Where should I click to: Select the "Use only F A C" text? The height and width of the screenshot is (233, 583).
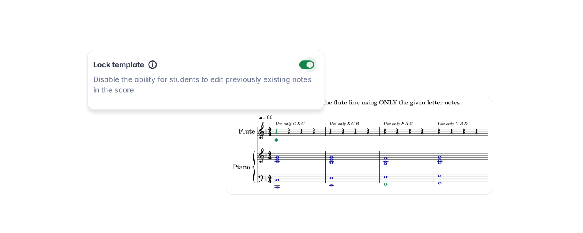pos(398,124)
